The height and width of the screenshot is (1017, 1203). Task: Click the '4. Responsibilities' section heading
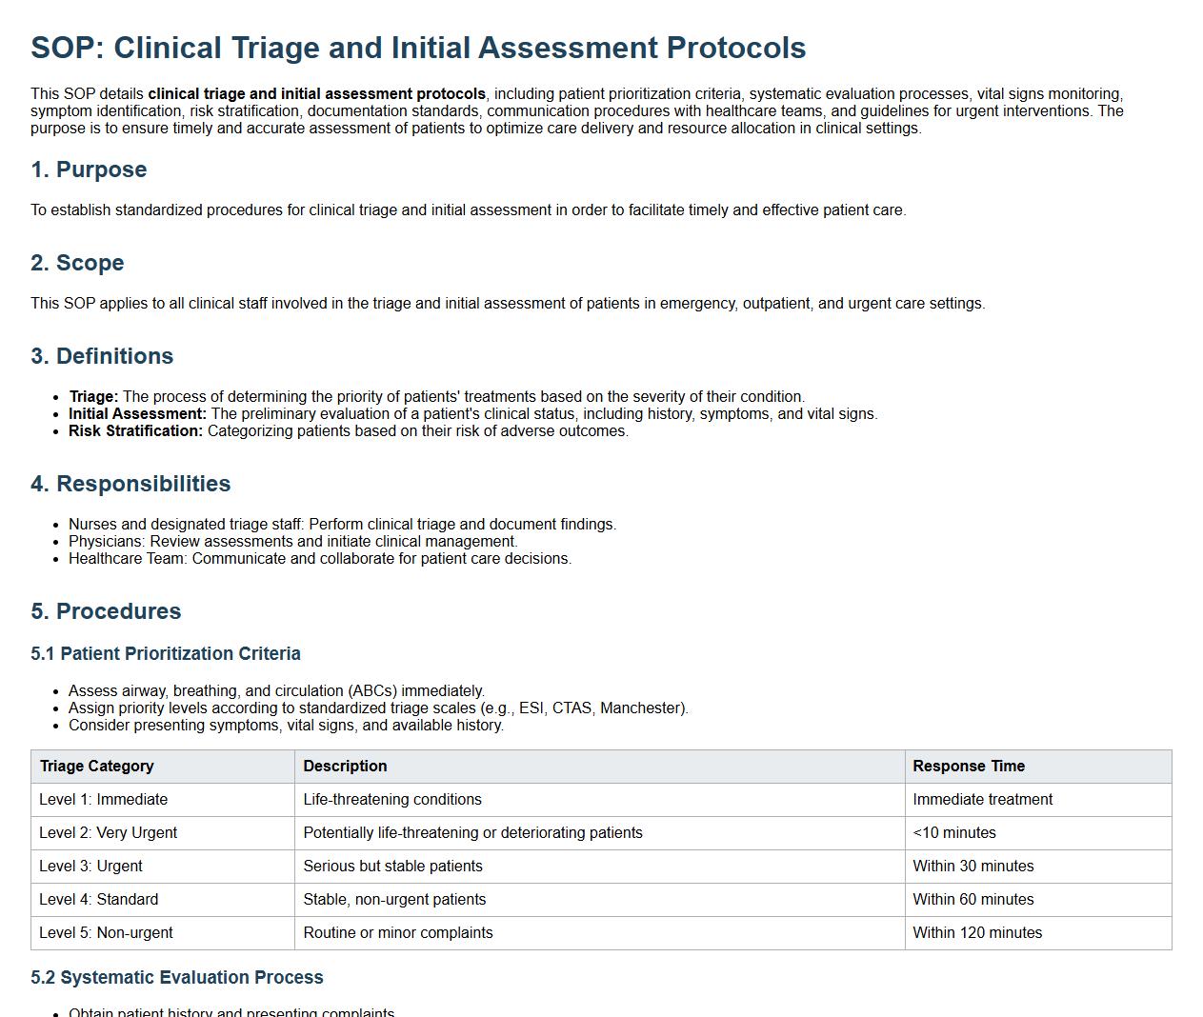130,484
